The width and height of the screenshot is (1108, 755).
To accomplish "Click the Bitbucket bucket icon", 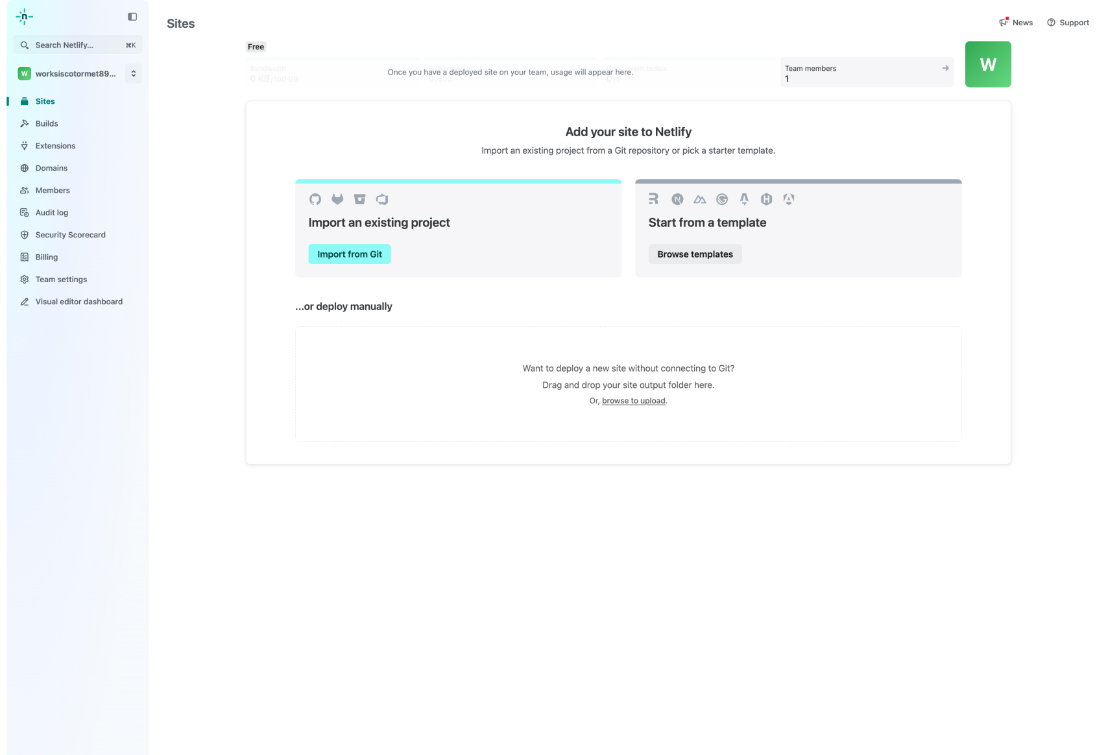I will click(x=360, y=199).
